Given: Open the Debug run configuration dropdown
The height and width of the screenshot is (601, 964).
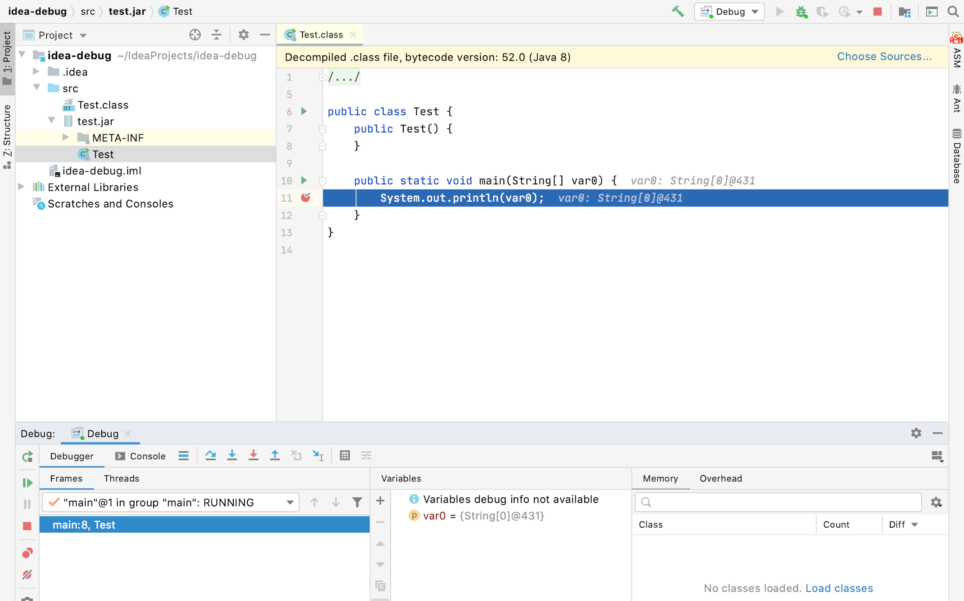Looking at the screenshot, I should tap(729, 11).
